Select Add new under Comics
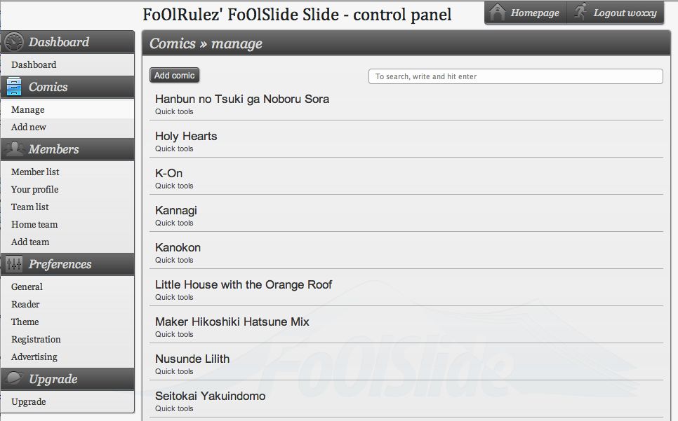The image size is (678, 421). tap(27, 127)
